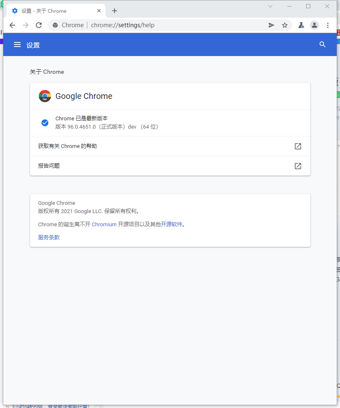This screenshot has width=340, height=408.
Task: Click the Chrome 已是最新版本 status text
Action: tap(82, 118)
